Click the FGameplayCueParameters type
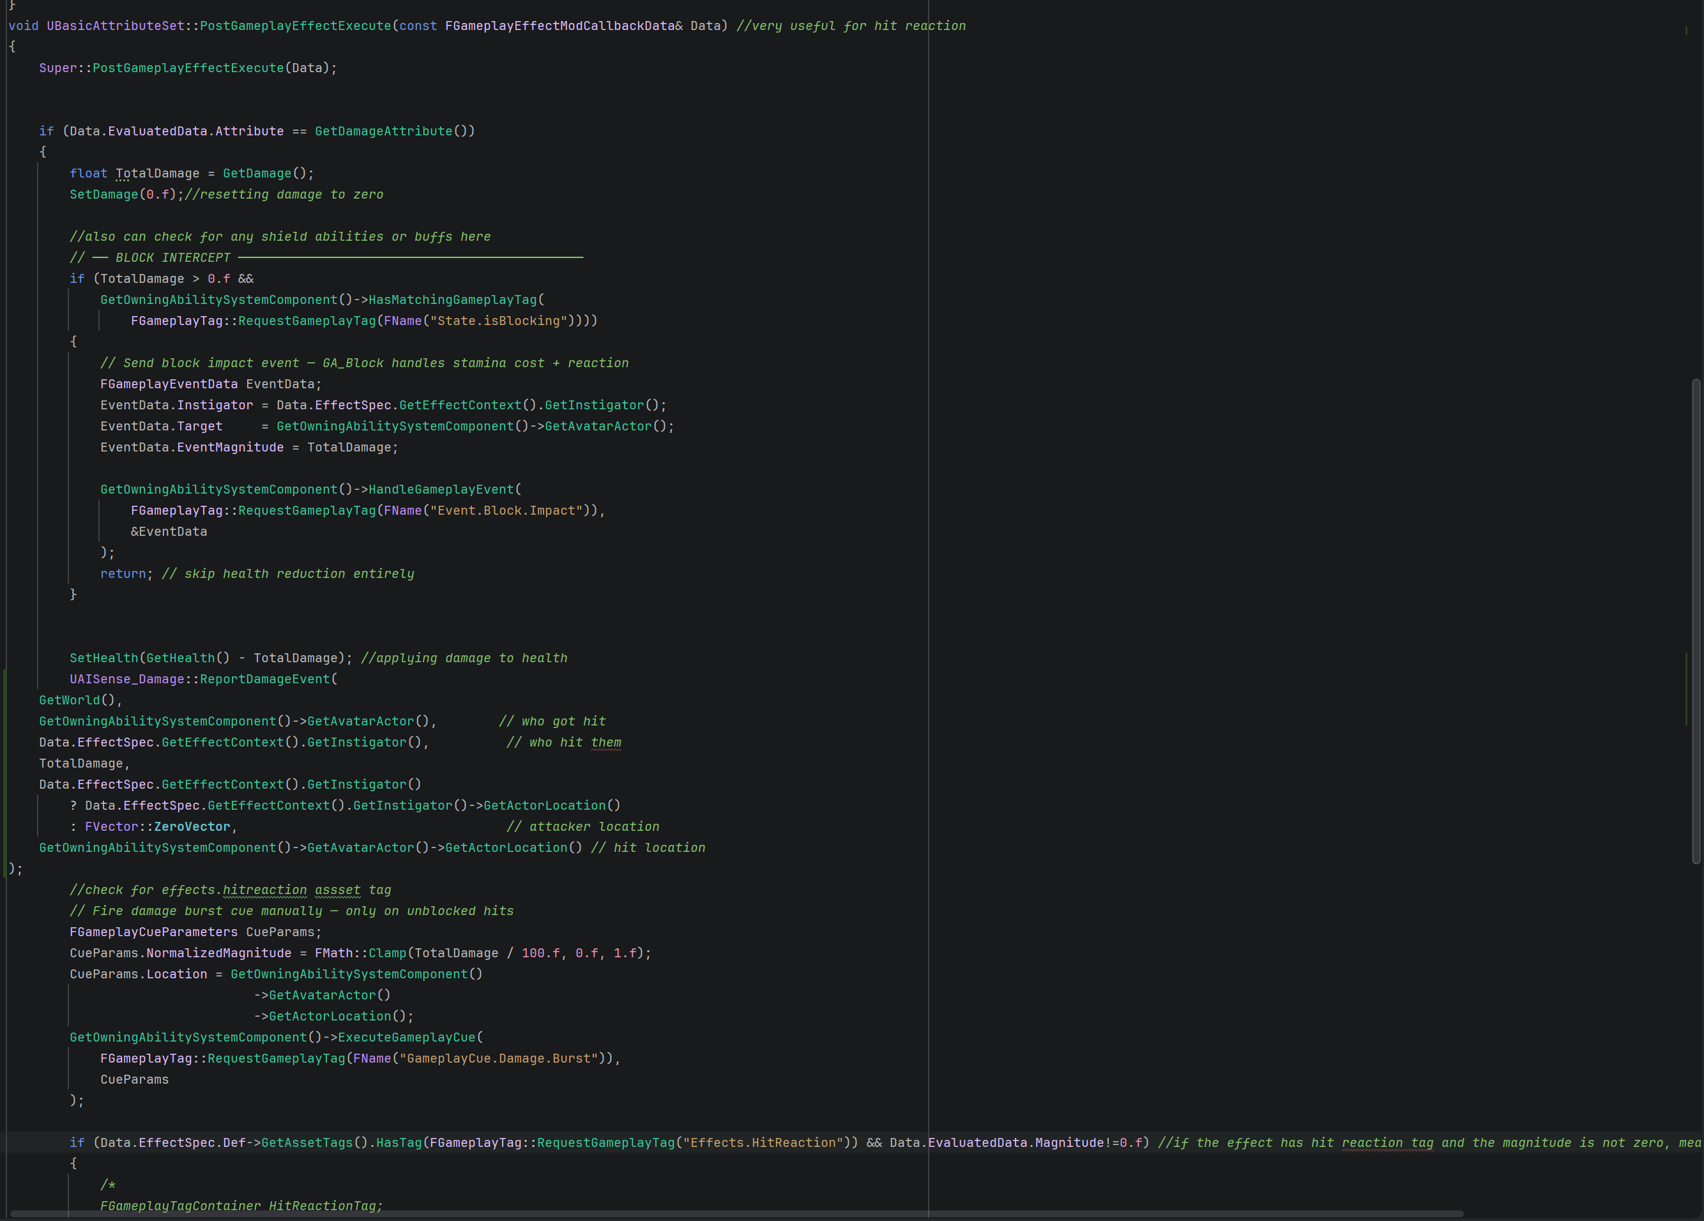This screenshot has height=1221, width=1704. pos(153,931)
